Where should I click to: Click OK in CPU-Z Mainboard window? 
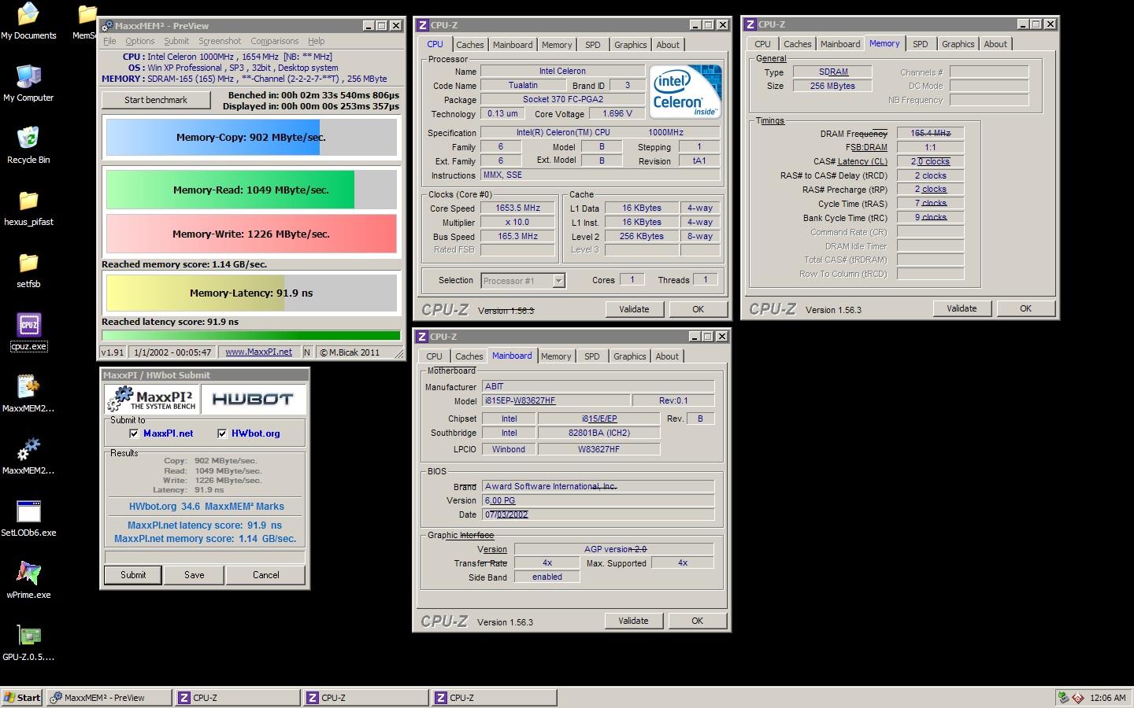pyautogui.click(x=697, y=621)
